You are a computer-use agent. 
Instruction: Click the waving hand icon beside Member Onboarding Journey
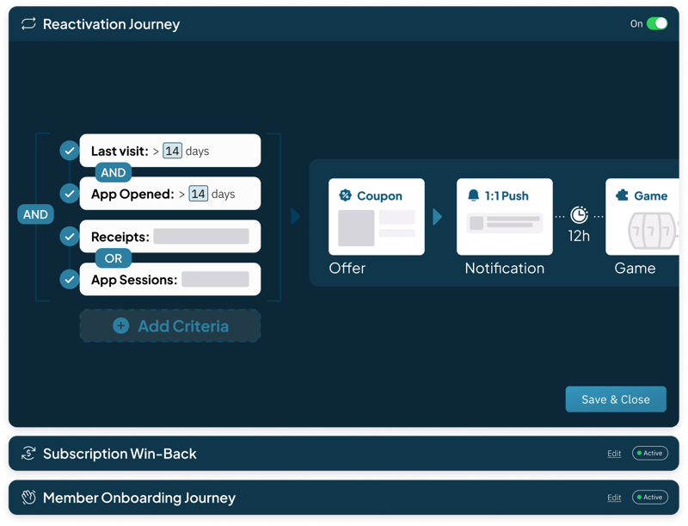[27, 498]
